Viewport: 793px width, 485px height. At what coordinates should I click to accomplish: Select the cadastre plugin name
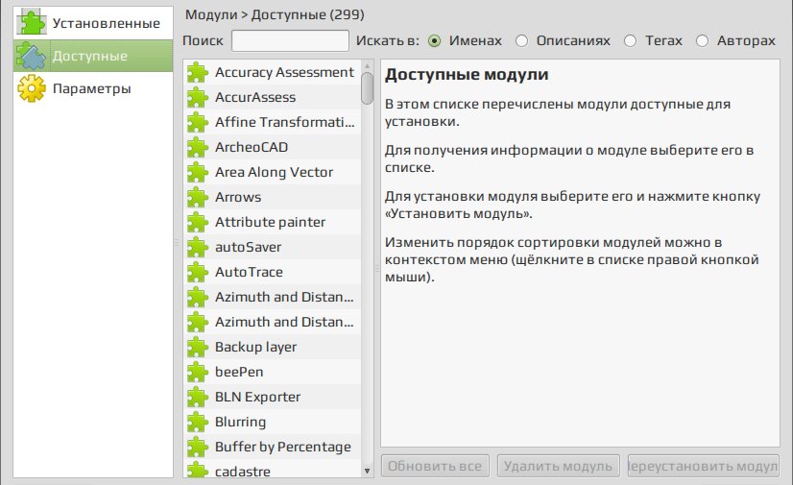point(242,472)
